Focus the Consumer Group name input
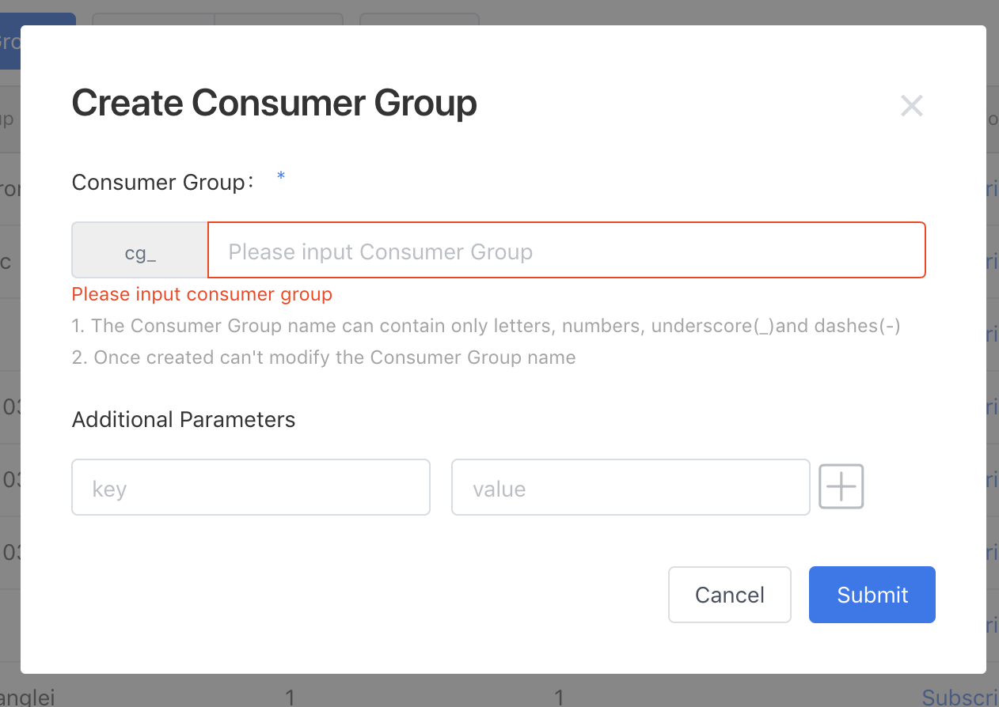The image size is (999, 707). pos(566,251)
